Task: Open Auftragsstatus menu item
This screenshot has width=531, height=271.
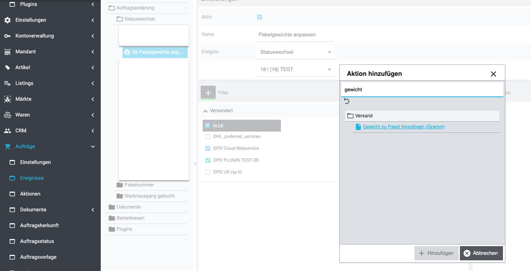Action: pos(37,241)
